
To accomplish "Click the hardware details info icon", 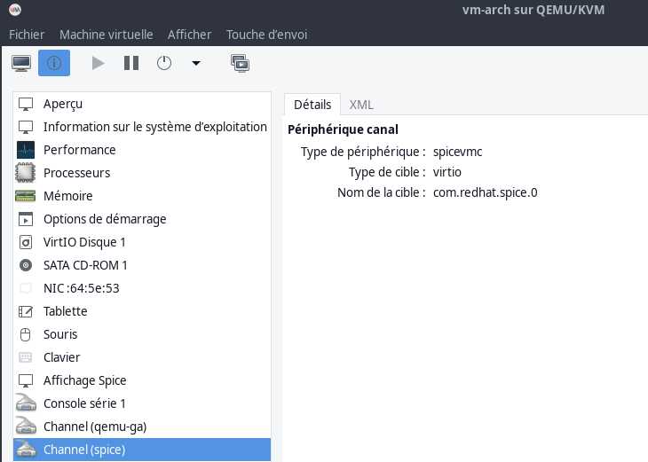I will pos(54,63).
